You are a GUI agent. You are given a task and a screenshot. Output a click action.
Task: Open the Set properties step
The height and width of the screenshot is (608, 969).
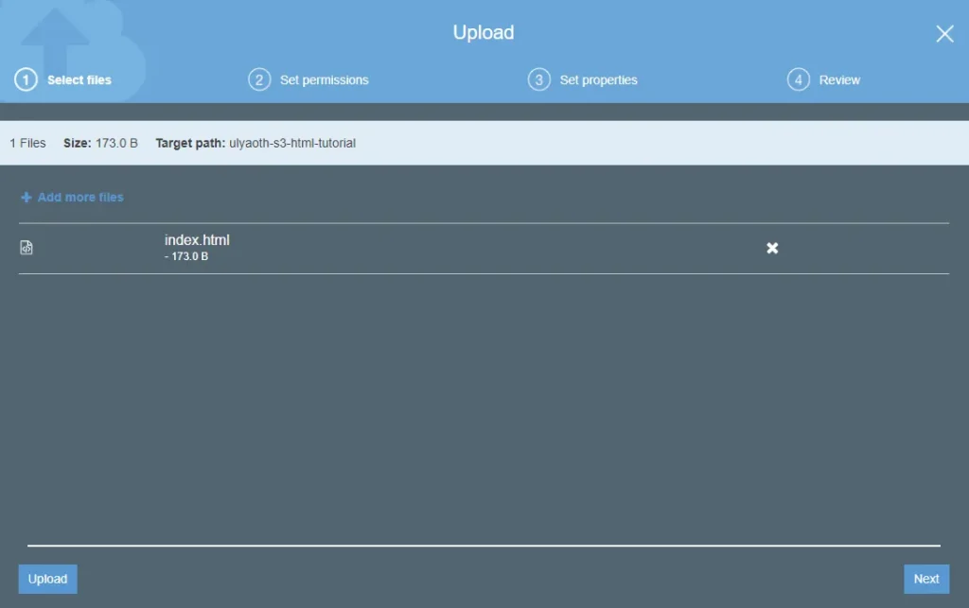(598, 80)
